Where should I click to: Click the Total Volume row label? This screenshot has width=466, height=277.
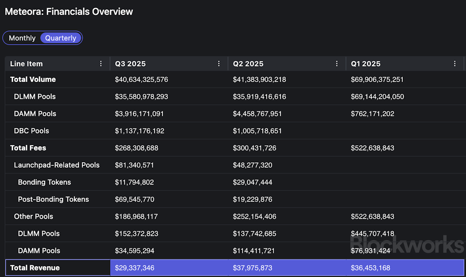pyautogui.click(x=33, y=79)
